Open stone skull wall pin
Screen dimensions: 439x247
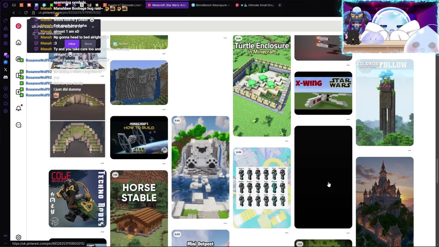point(139,83)
